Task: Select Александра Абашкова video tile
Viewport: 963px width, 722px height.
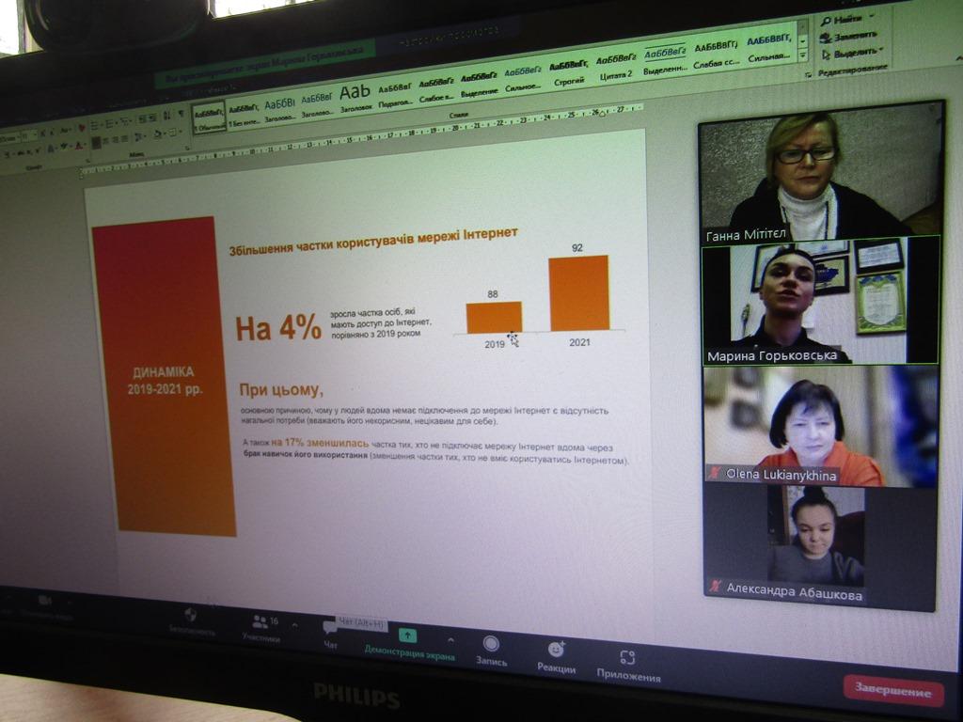Action: click(x=819, y=546)
